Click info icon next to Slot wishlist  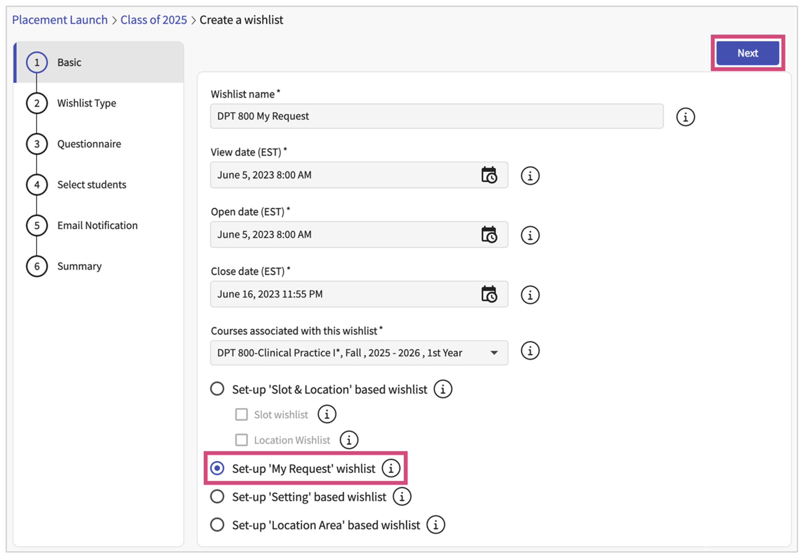(x=327, y=414)
